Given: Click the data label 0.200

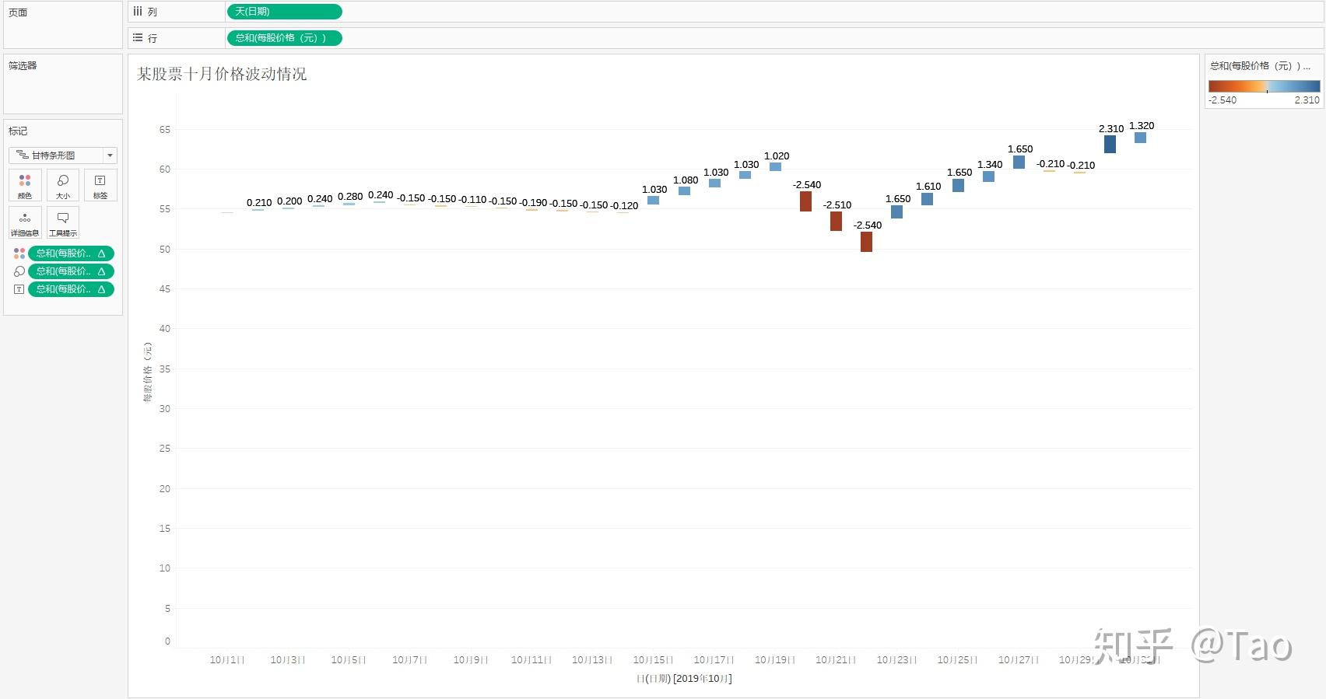Looking at the screenshot, I should (x=289, y=201).
